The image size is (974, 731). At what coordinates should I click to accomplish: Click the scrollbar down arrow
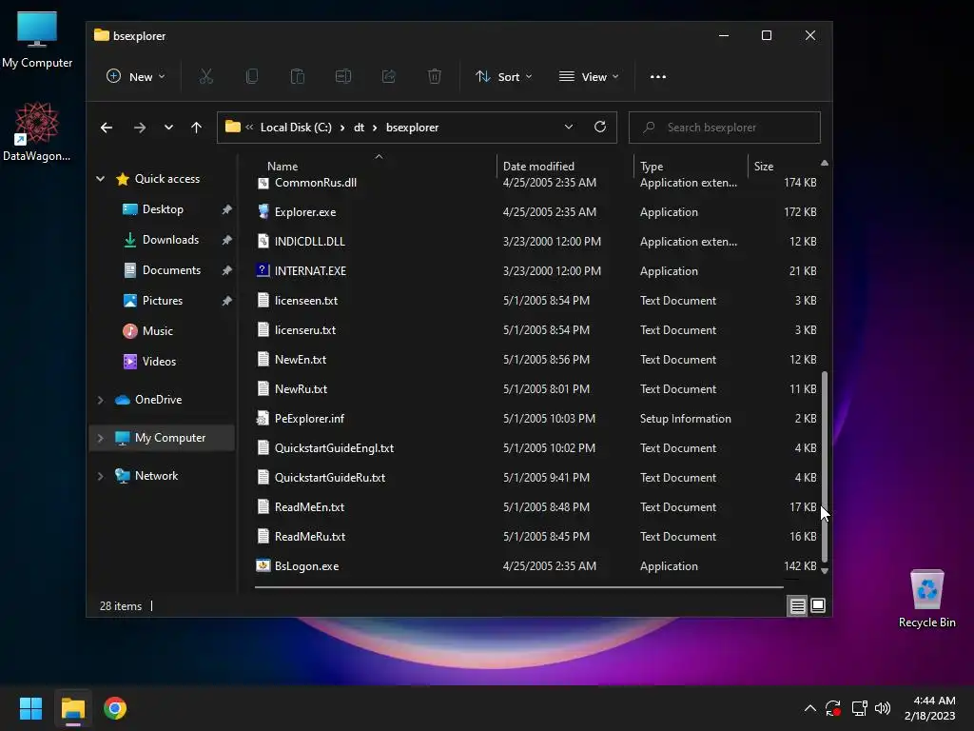click(x=825, y=571)
